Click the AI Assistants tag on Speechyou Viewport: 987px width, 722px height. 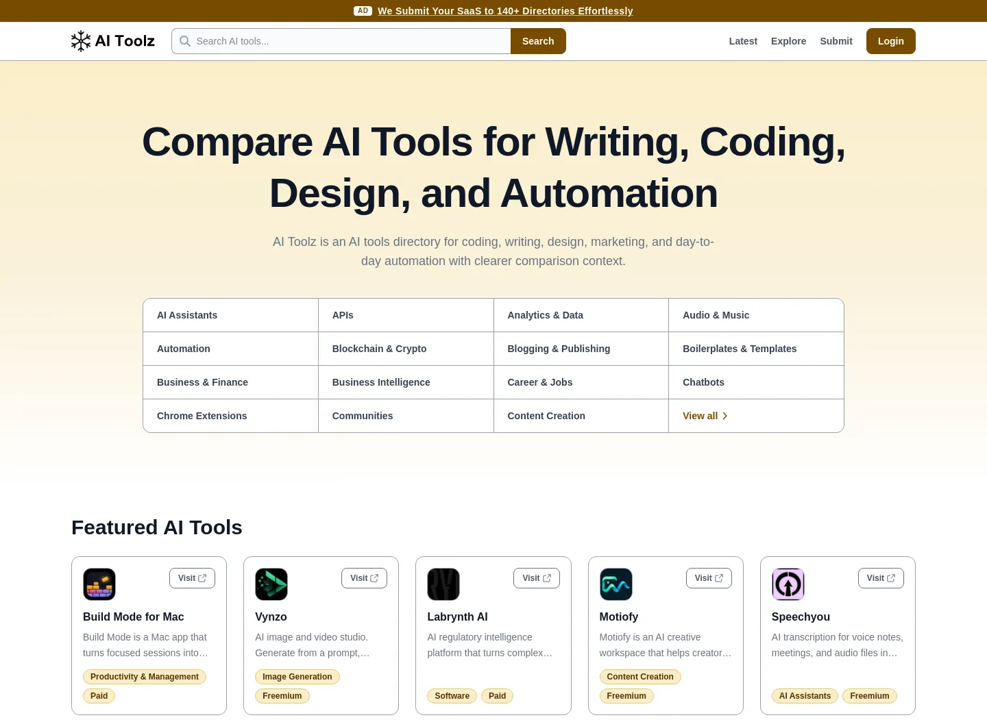coord(805,696)
